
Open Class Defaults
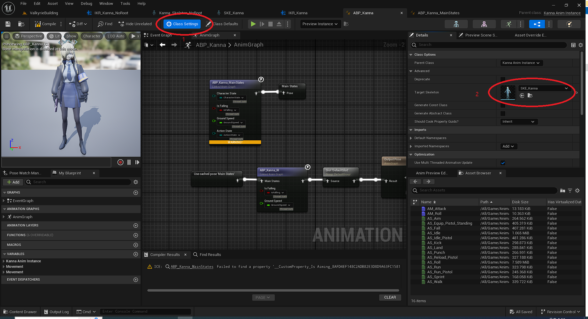tap(222, 24)
